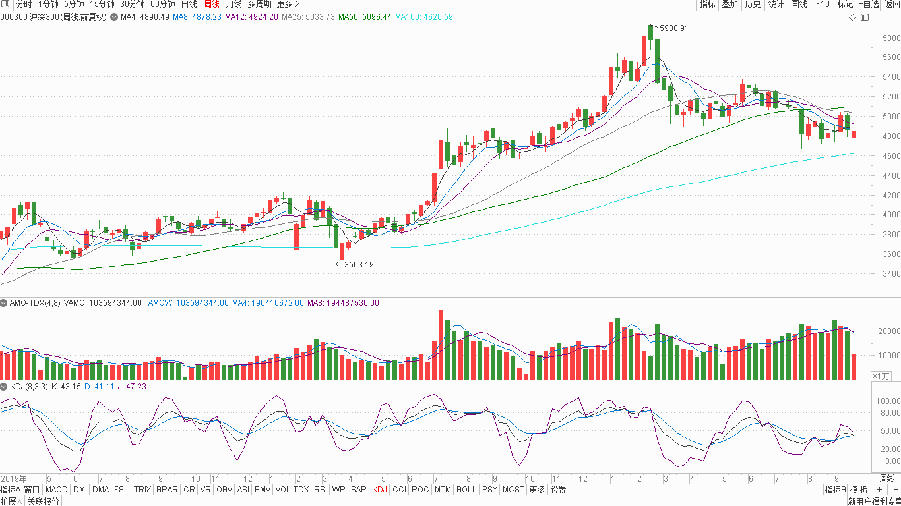Select the RSI indicator tab
The height and width of the screenshot is (506, 901).
[x=321, y=490]
